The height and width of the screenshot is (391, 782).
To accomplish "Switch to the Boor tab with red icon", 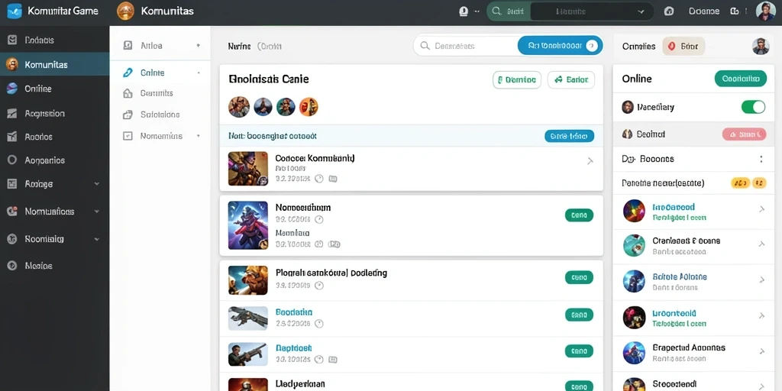I will [x=683, y=47].
